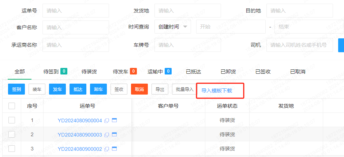Image resolution: width=344 pixels, height=157 pixels.
Task: Click the 导出 export button
Action: pyautogui.click(x=160, y=89)
